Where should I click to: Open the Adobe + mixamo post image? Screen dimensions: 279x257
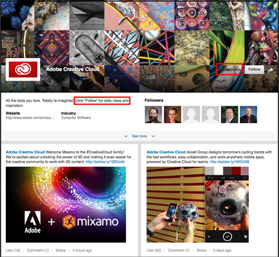click(66, 205)
